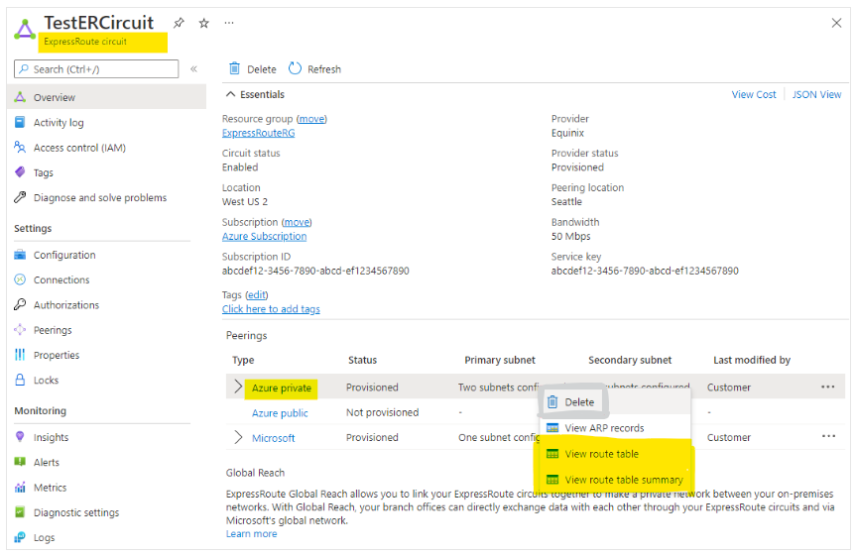Screen dimensions: 856x555
Task: Open Tags icon in side menu
Action: [x=20, y=171]
